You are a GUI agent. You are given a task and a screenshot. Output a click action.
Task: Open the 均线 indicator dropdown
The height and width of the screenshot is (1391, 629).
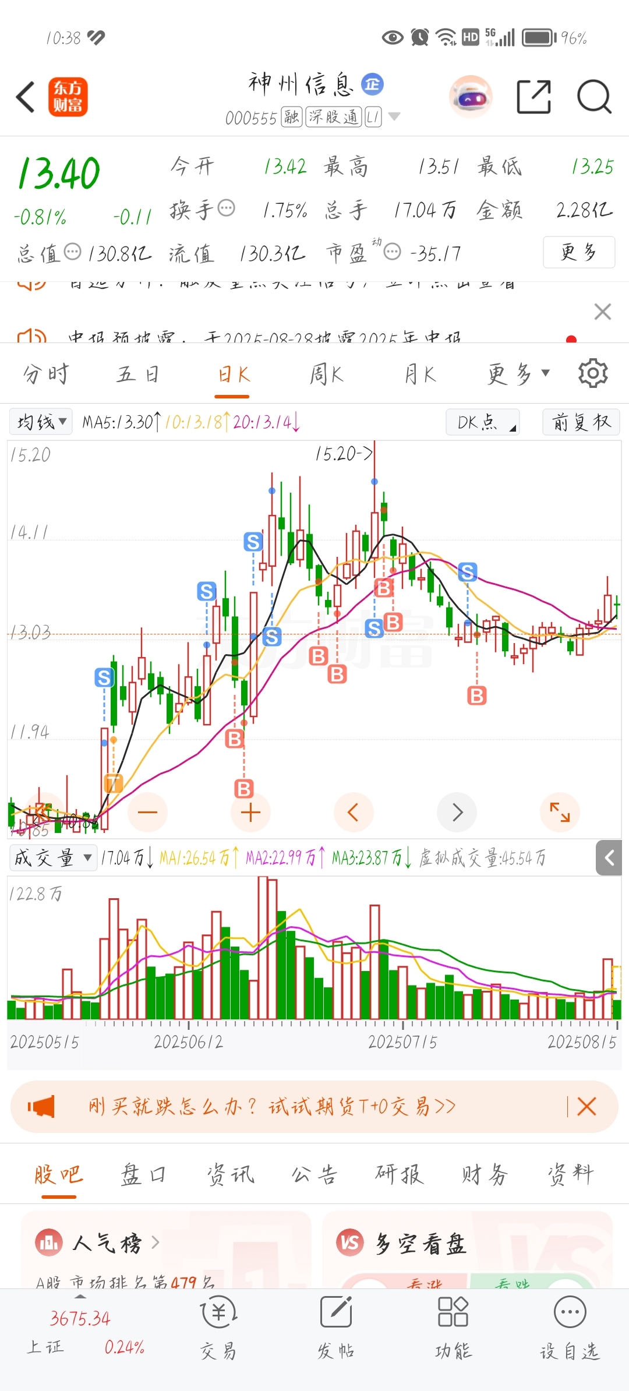(x=41, y=421)
